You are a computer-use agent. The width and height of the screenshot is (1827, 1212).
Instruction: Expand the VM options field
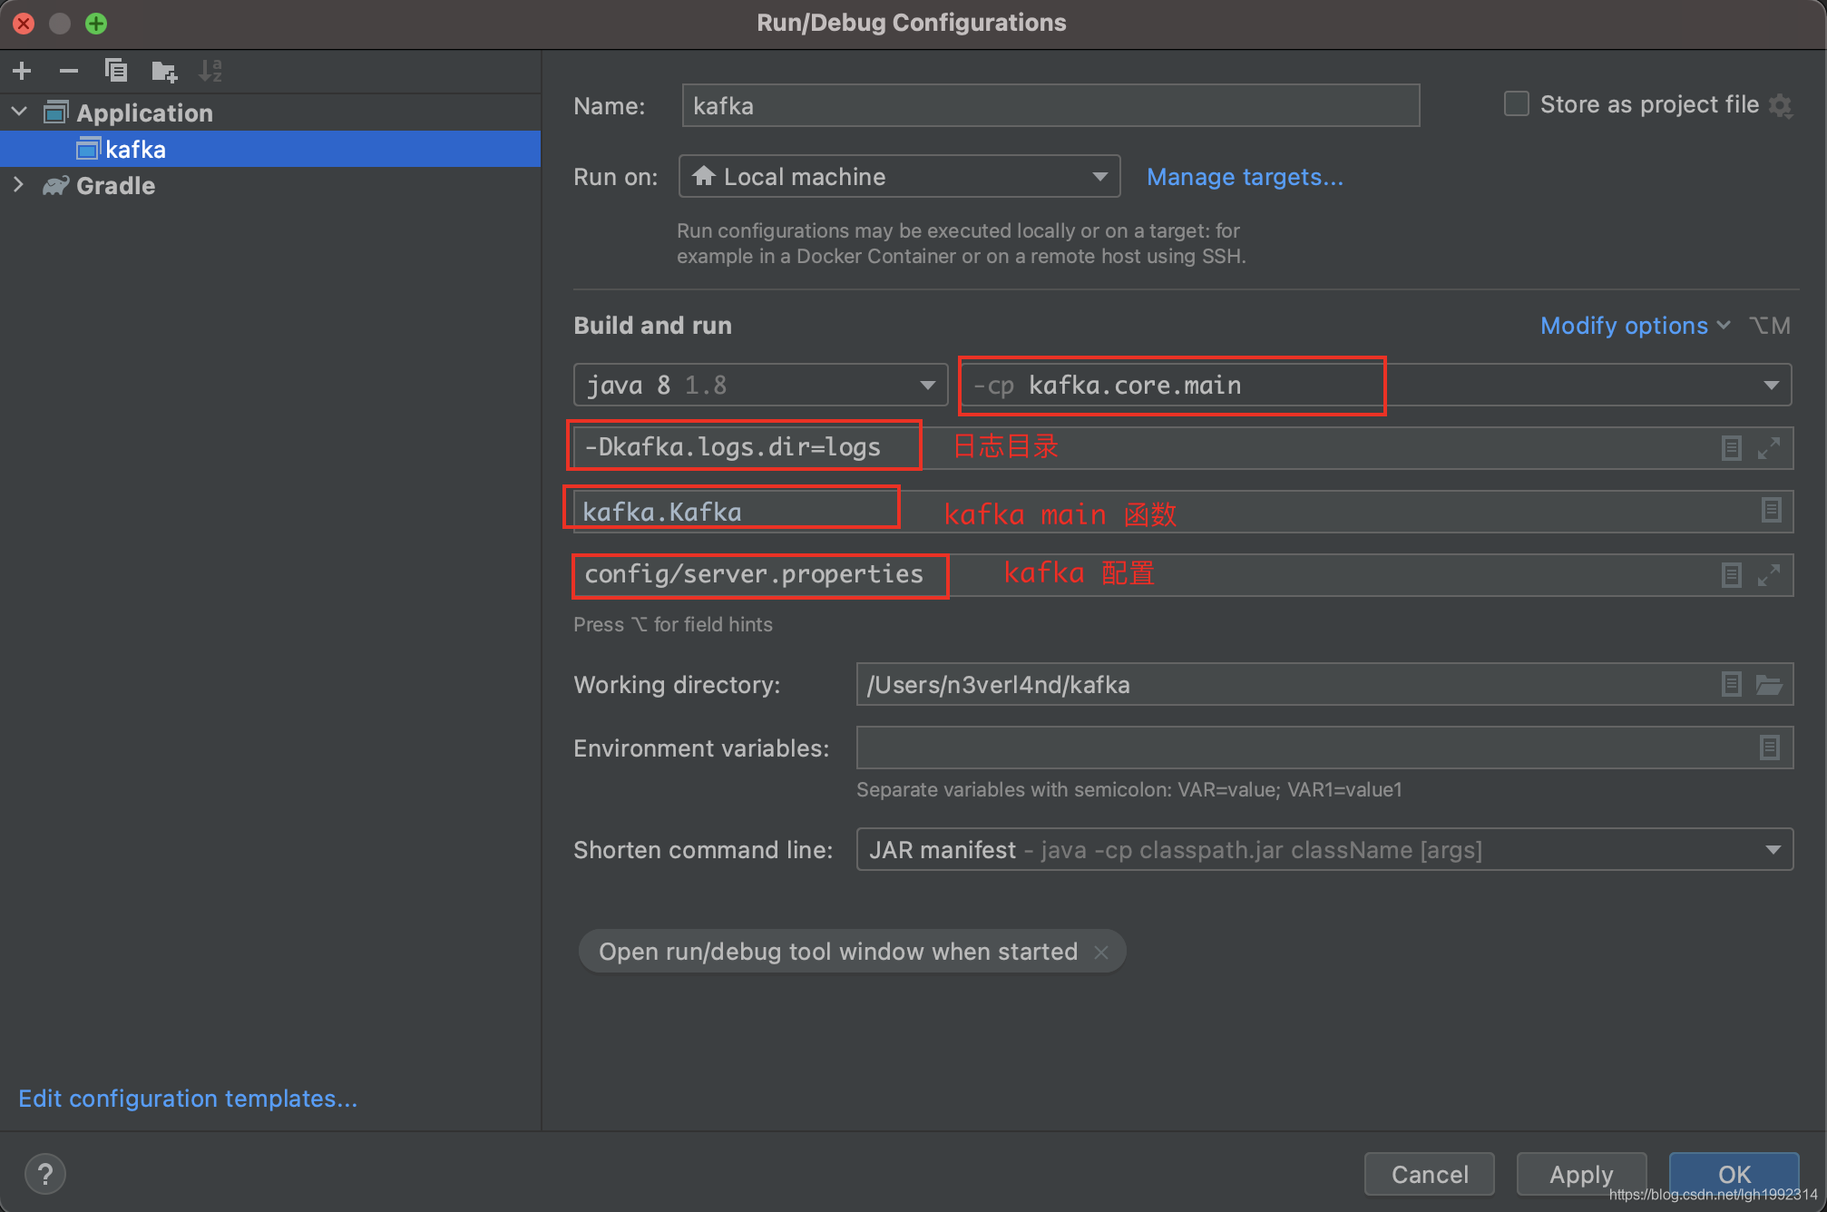pos(1769,448)
